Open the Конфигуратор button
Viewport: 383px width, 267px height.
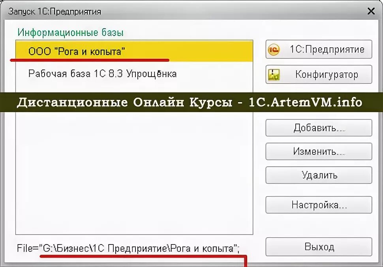click(319, 74)
